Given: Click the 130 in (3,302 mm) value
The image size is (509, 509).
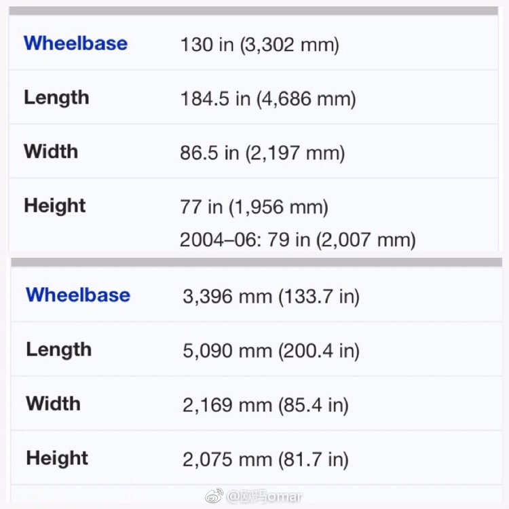Looking at the screenshot, I should (x=260, y=45).
